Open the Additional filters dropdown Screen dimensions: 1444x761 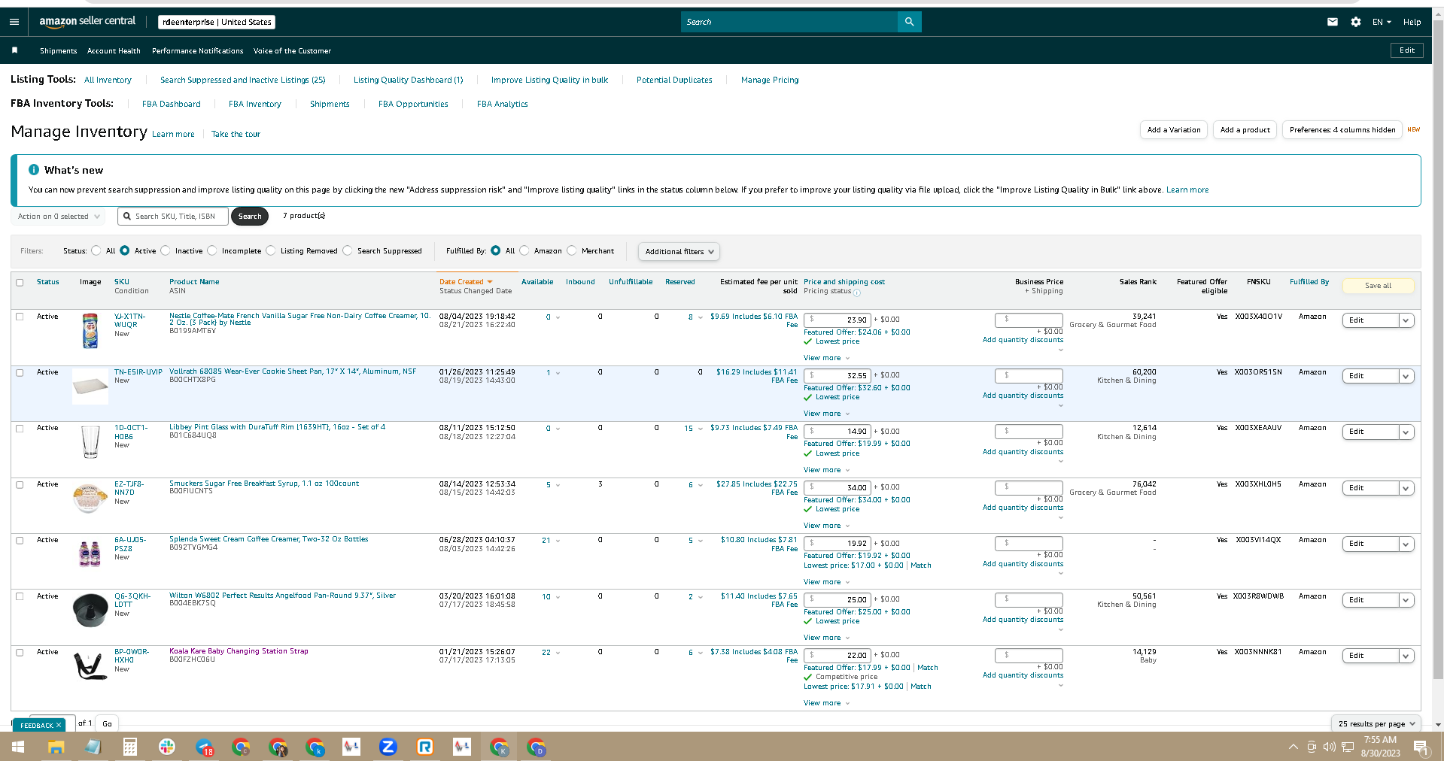click(679, 251)
